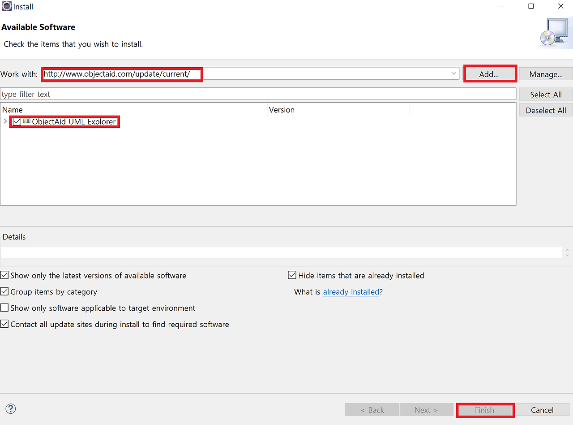Click the help icon in the bottom-left corner
The width and height of the screenshot is (573, 425).
click(10, 409)
